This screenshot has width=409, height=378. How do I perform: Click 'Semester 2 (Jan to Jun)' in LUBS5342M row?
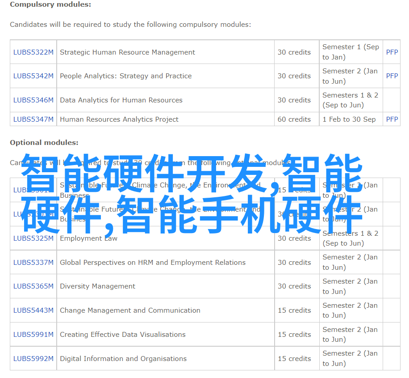click(x=350, y=76)
